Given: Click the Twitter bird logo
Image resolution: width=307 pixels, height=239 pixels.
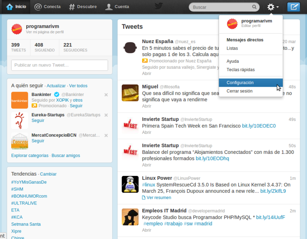Looking at the screenshot, I should 159,6.
